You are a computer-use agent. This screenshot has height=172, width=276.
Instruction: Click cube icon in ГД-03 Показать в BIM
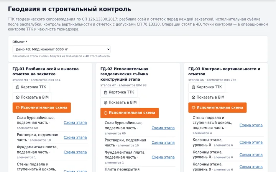coord(194,97)
